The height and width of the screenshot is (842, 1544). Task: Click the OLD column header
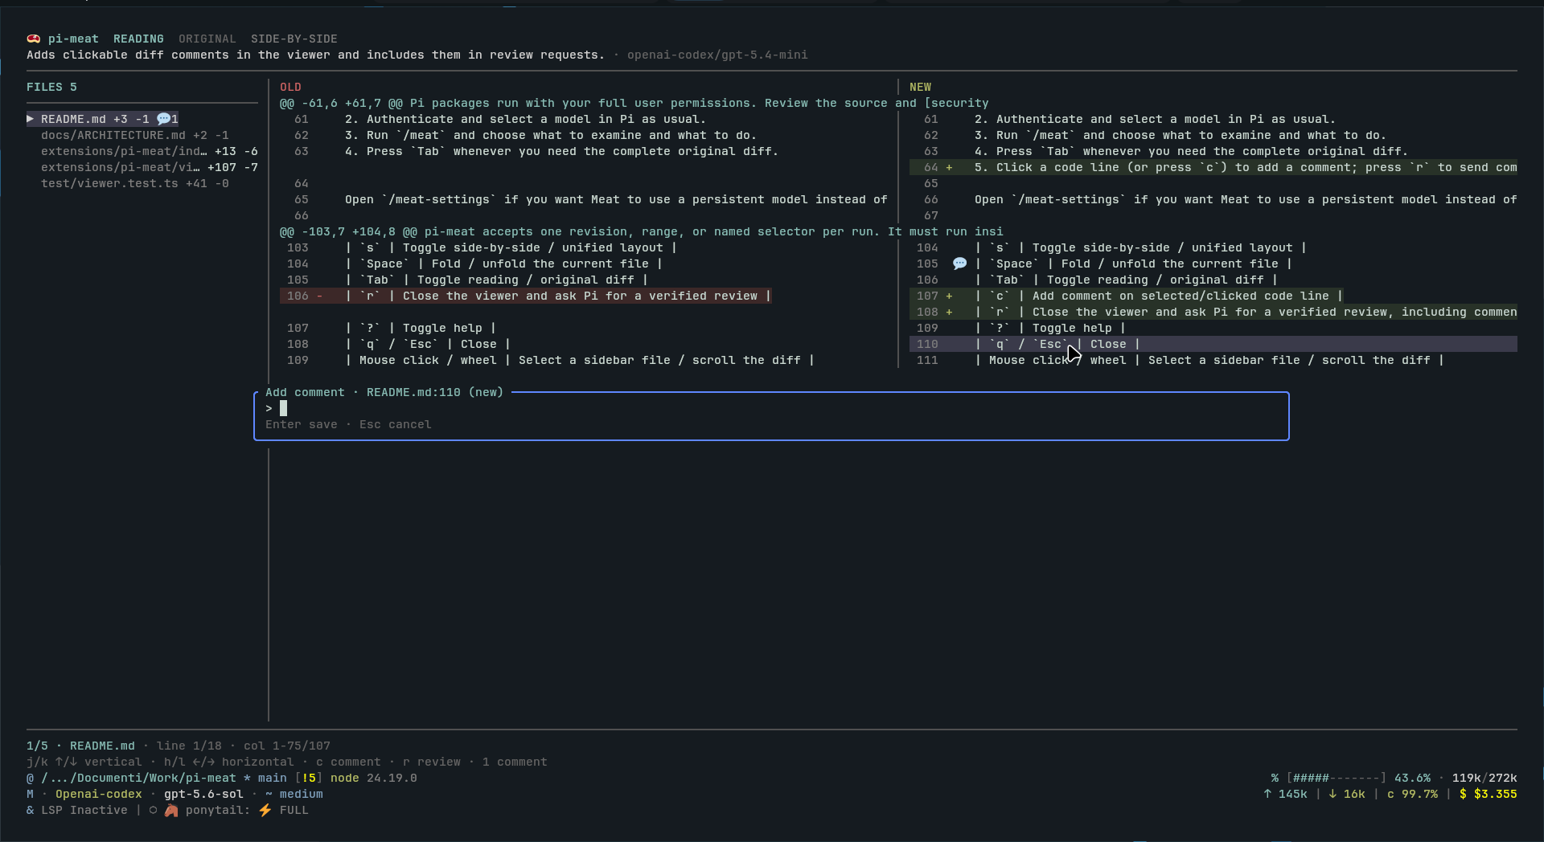290,87
